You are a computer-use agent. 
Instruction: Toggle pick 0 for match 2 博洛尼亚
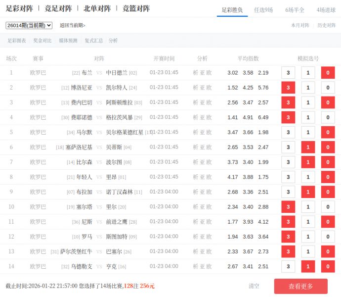point(328,88)
